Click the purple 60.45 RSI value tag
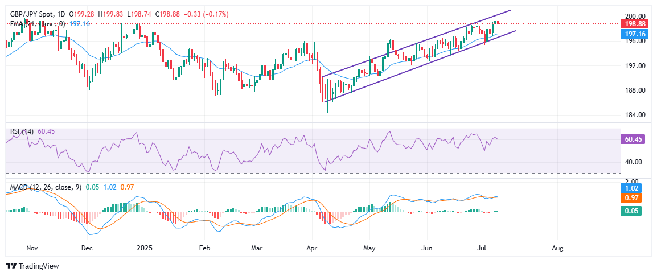657x276 pixels. tap(634, 139)
